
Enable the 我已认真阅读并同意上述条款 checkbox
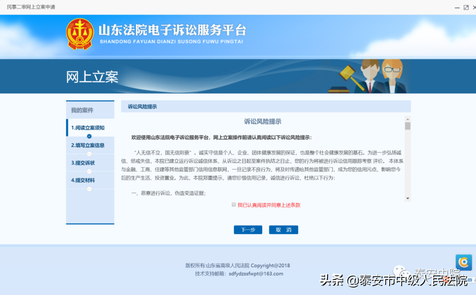233,205
